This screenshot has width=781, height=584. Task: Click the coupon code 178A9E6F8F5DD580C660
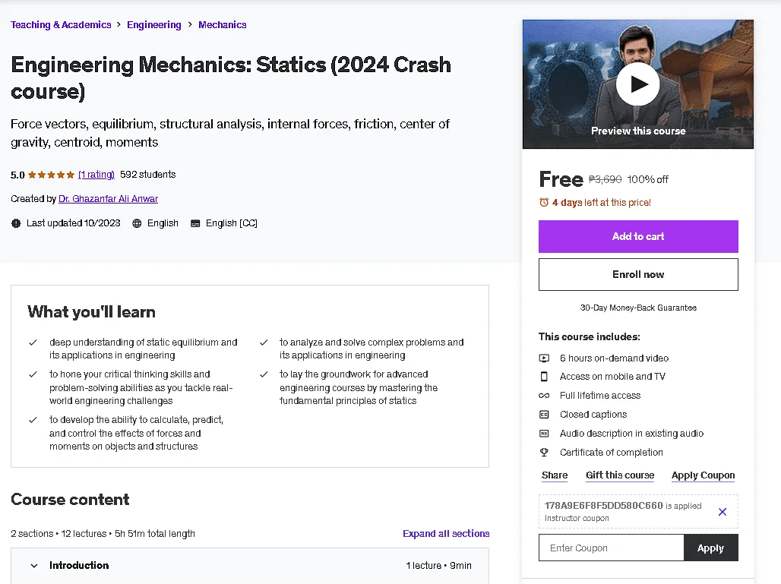coord(603,505)
